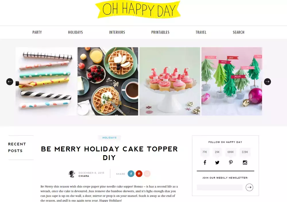Click the author Chiara avatar

click(x=72, y=174)
